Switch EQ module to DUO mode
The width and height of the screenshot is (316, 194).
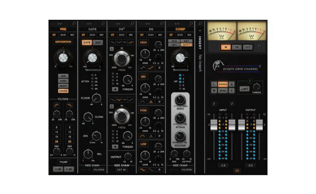[151, 35]
